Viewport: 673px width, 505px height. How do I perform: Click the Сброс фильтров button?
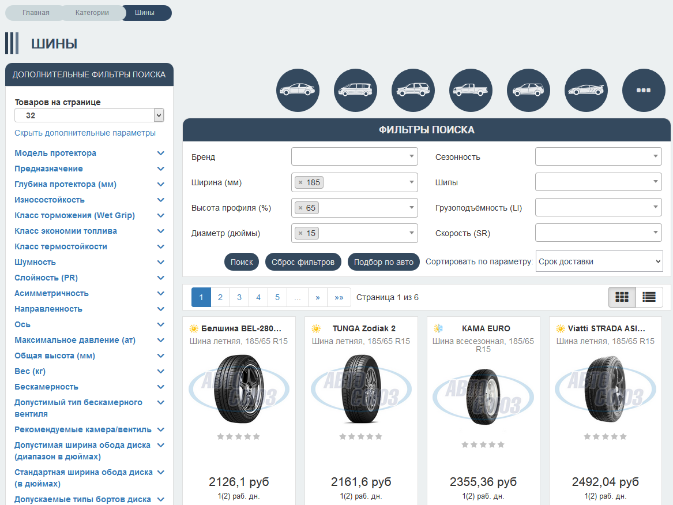click(303, 262)
